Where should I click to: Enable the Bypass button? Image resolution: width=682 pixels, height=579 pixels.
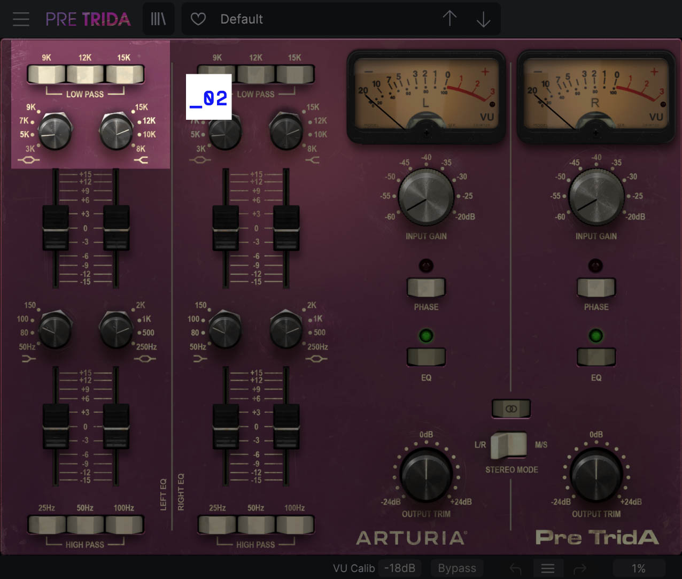click(457, 568)
